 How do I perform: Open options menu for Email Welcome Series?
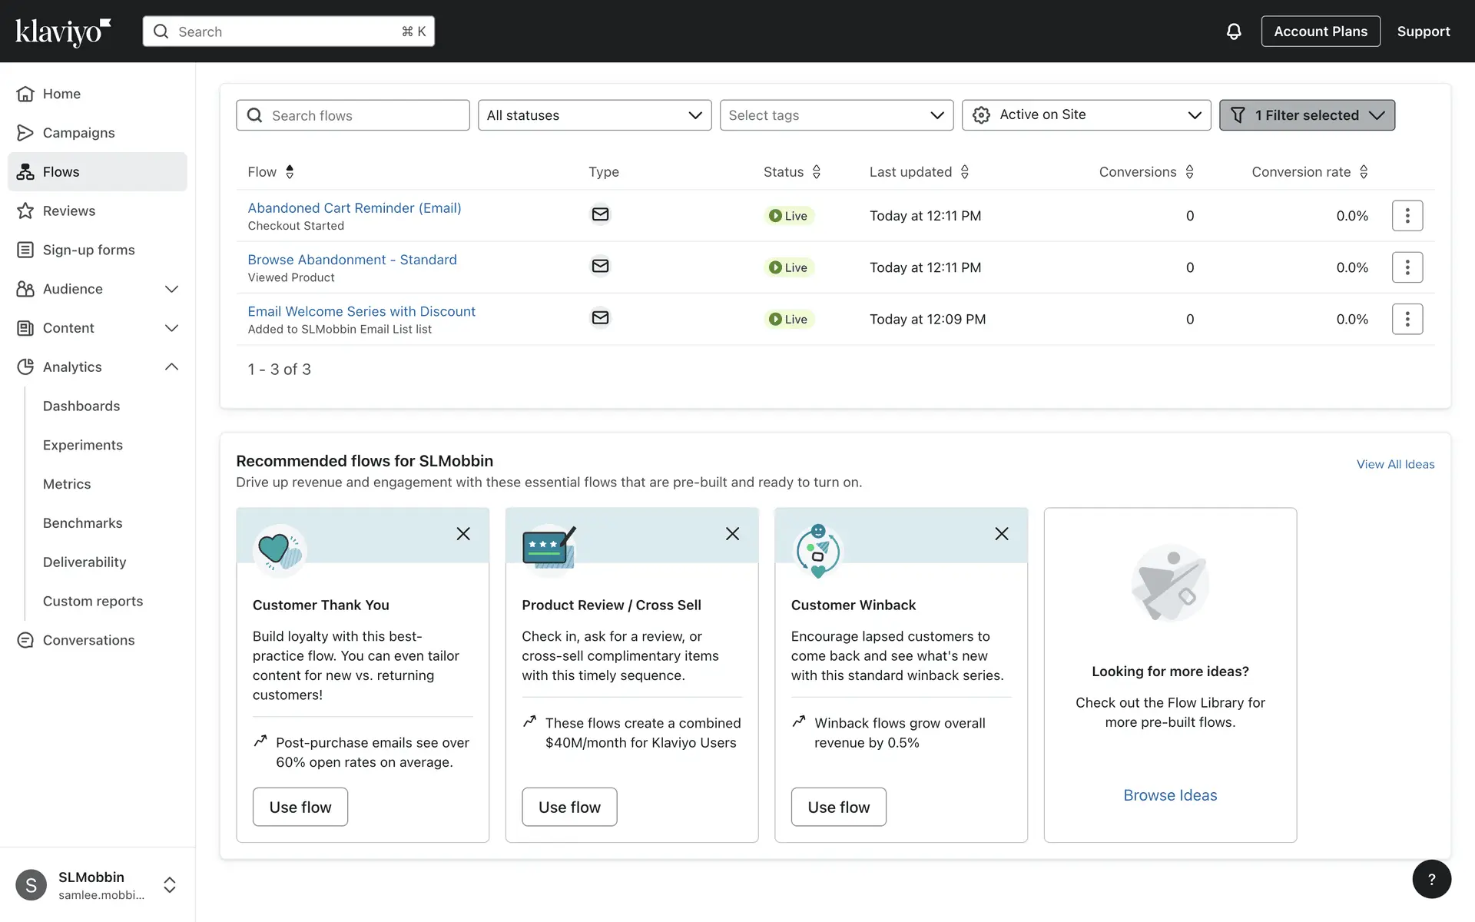coord(1407,319)
